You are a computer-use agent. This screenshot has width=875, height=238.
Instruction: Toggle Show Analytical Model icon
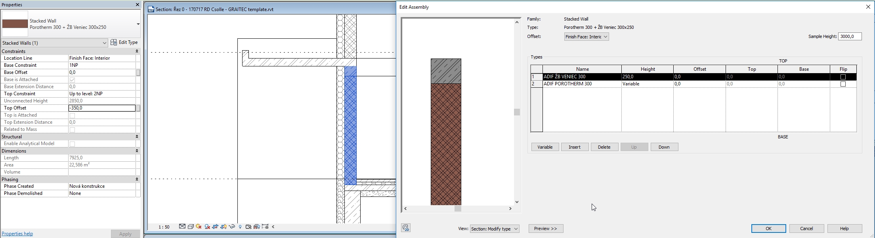(x=257, y=227)
